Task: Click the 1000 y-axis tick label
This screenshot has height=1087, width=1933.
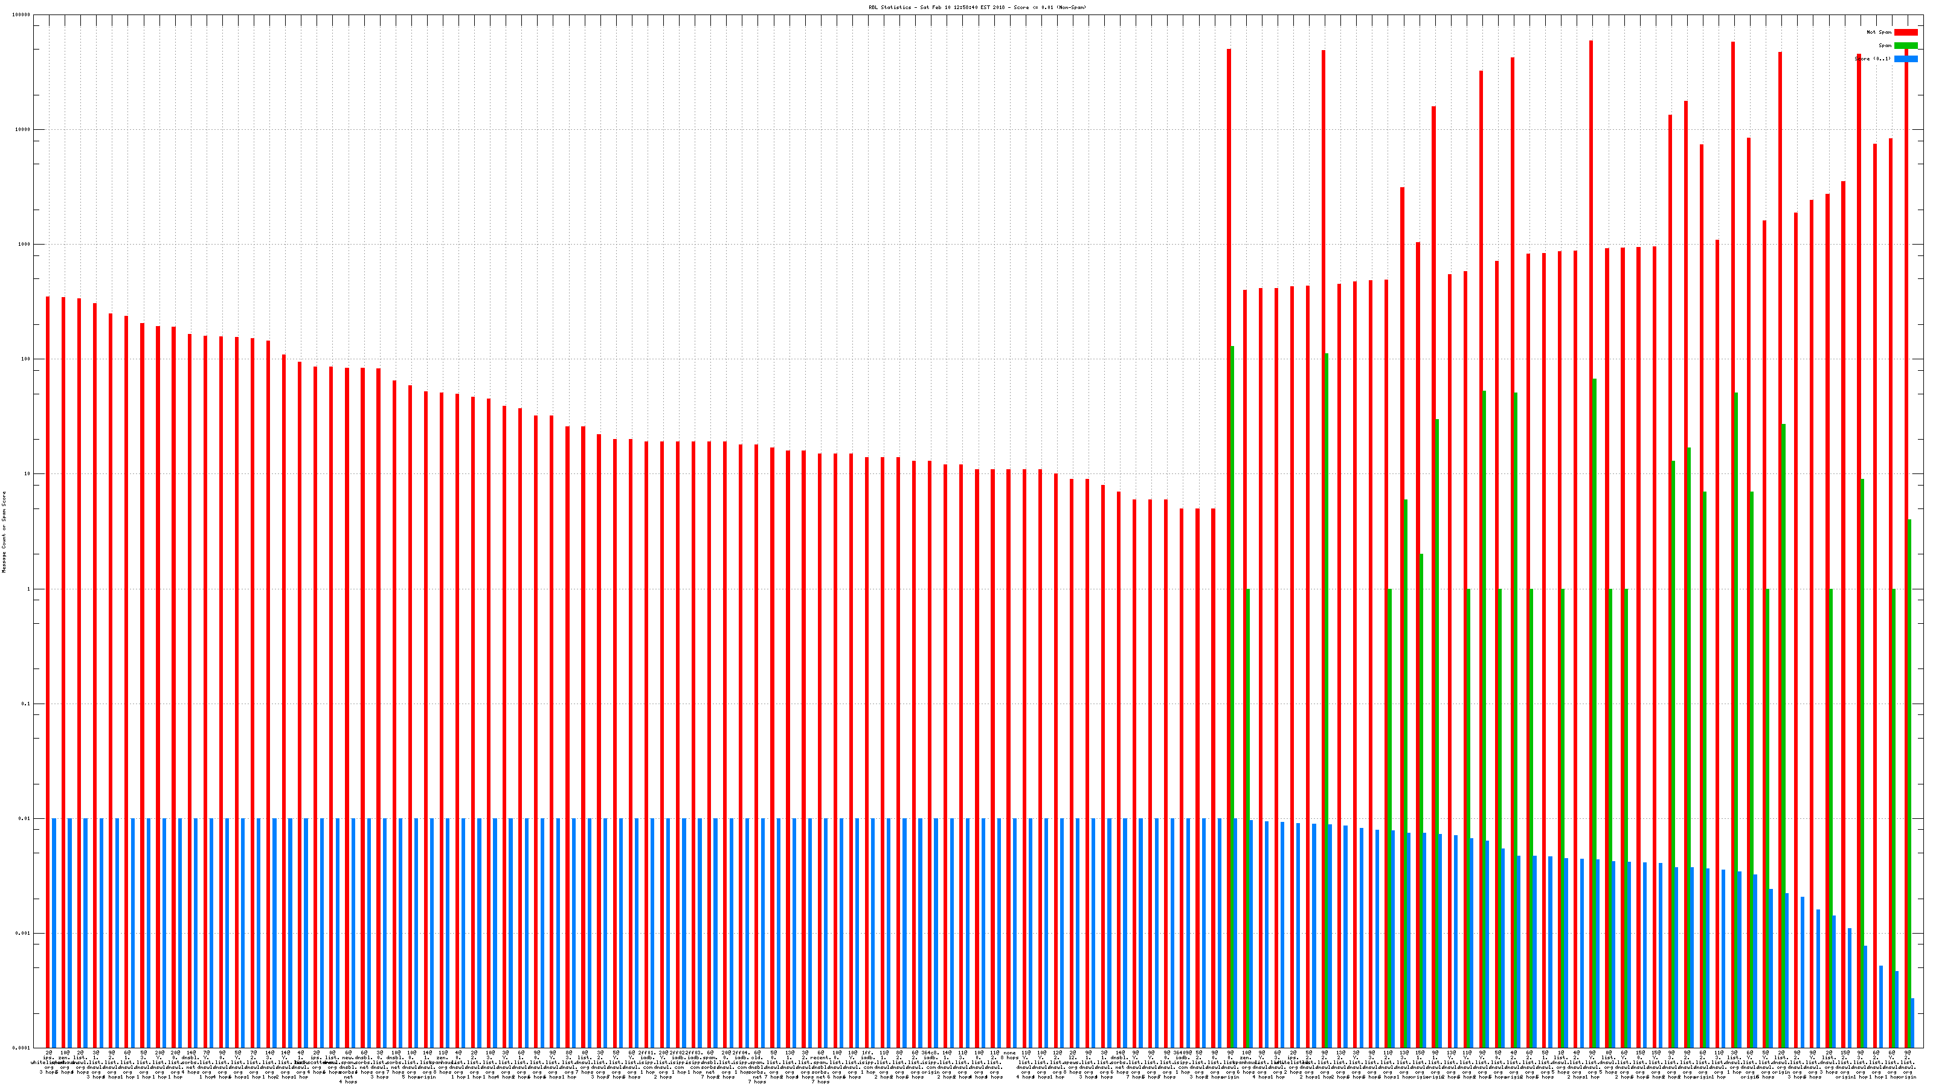Action: pyautogui.click(x=25, y=245)
